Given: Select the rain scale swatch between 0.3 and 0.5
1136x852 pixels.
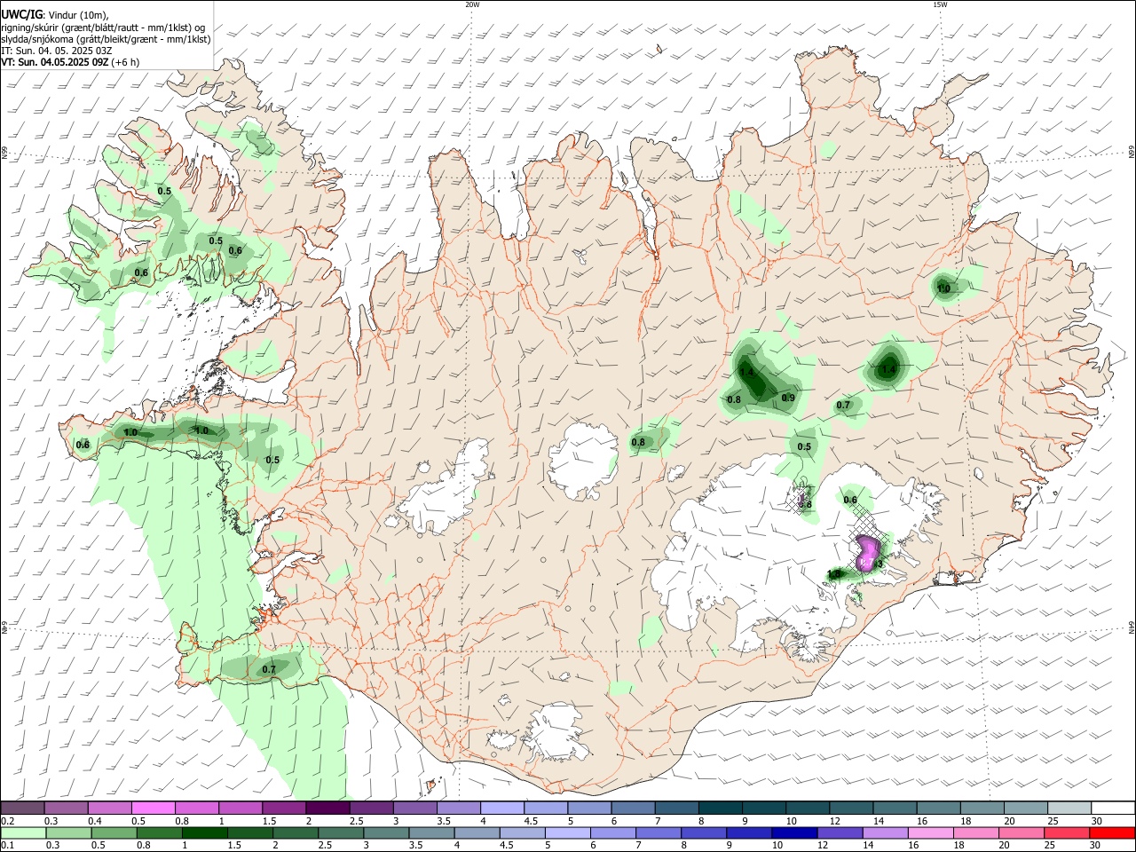Looking at the screenshot, I should [x=69, y=833].
